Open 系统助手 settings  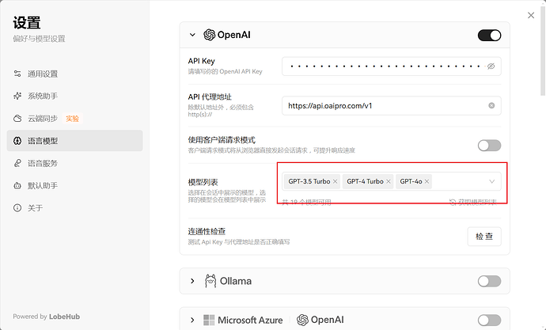tap(74, 96)
